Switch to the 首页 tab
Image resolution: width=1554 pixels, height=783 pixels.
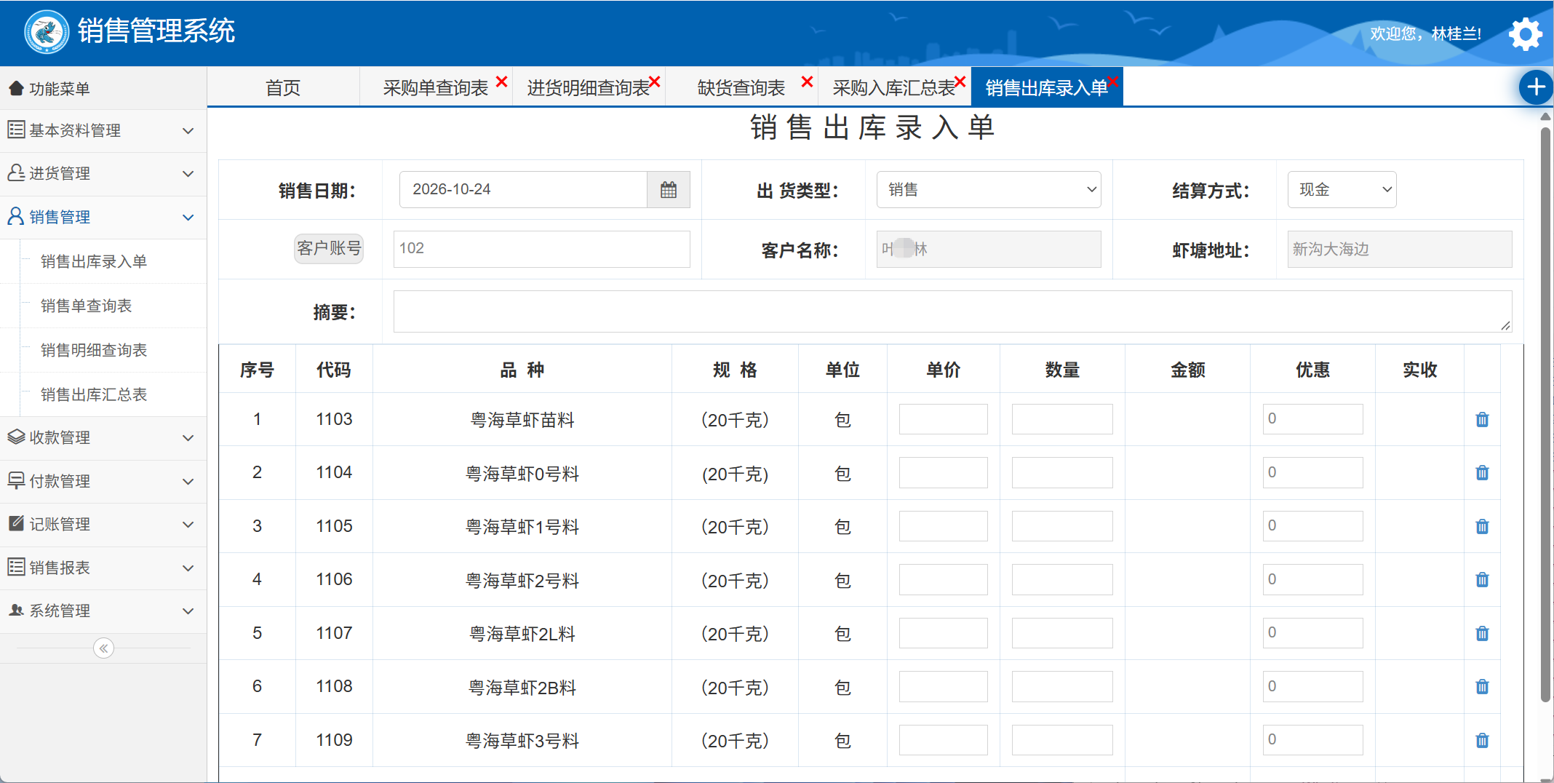point(283,88)
